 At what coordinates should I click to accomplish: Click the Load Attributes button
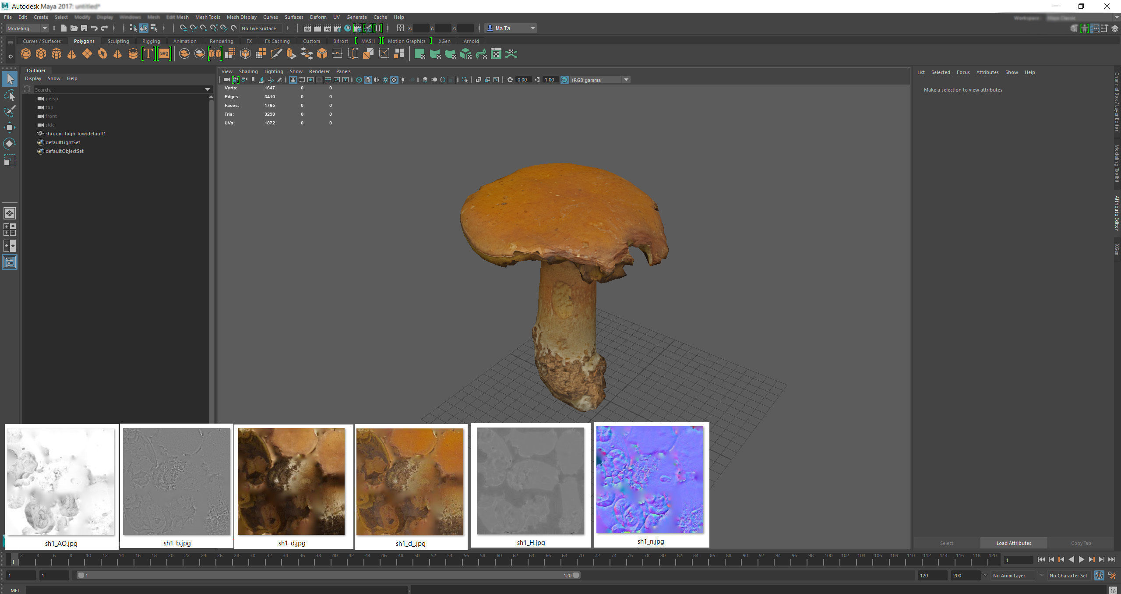(1014, 543)
